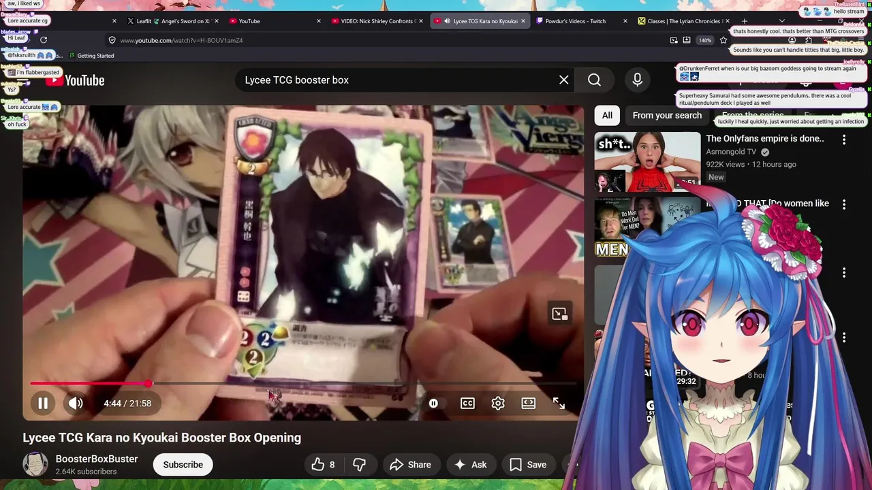
Task: Switch to Classes | The Lyrian Chronicles tab
Action: tap(683, 21)
